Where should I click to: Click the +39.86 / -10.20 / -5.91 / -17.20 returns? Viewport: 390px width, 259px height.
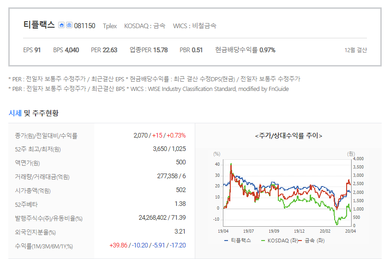[x=148, y=245]
